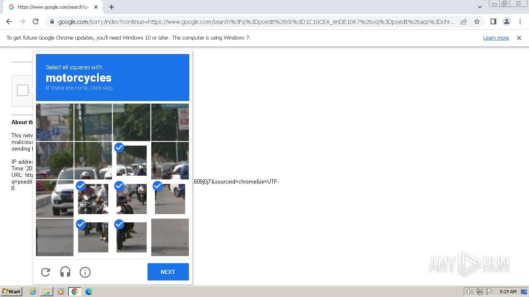Viewport: 529px width, 297px height.
Task: Deselect bottom-row tile showing motorcycle wheels and legs
Action: pos(93,237)
